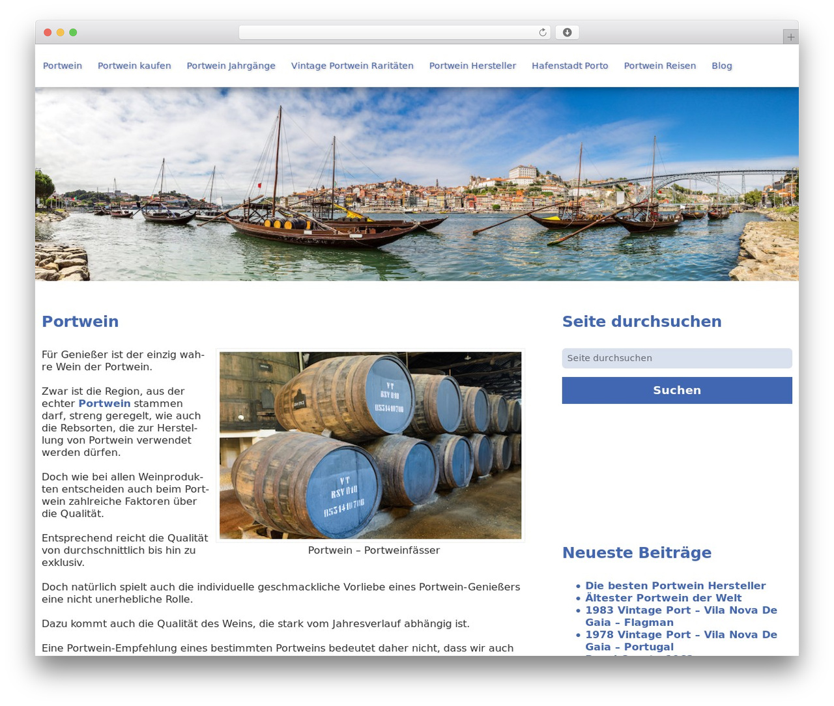834x706 pixels.
Task: Minimize the window with the yellow button
Action: click(61, 33)
